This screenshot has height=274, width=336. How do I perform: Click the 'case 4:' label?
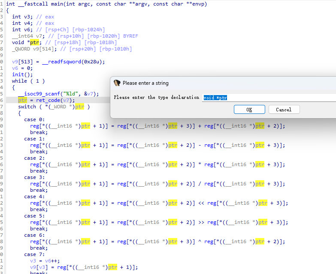coord(34,197)
